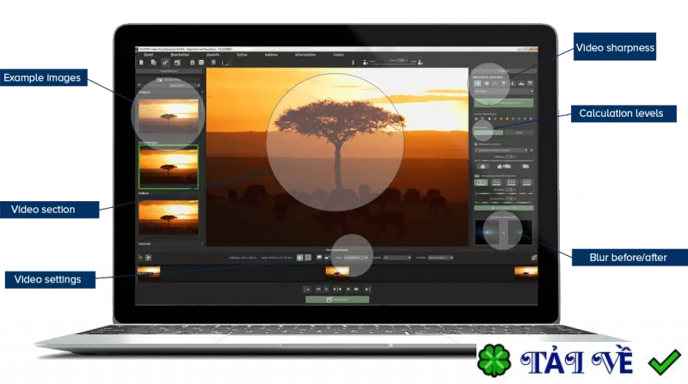Click the new document toolbar icon
Screen dimensions: 688x384
pyautogui.click(x=141, y=63)
